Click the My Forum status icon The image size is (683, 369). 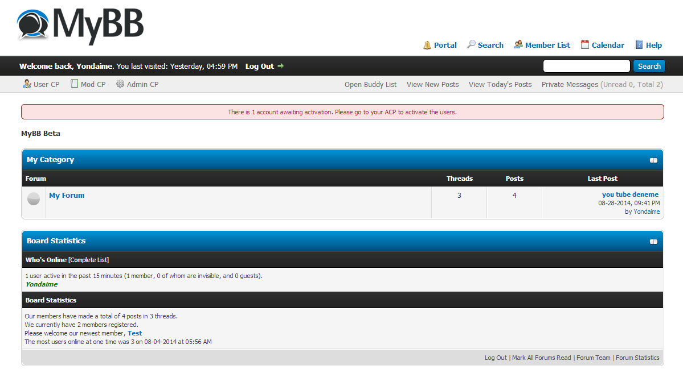click(x=34, y=198)
